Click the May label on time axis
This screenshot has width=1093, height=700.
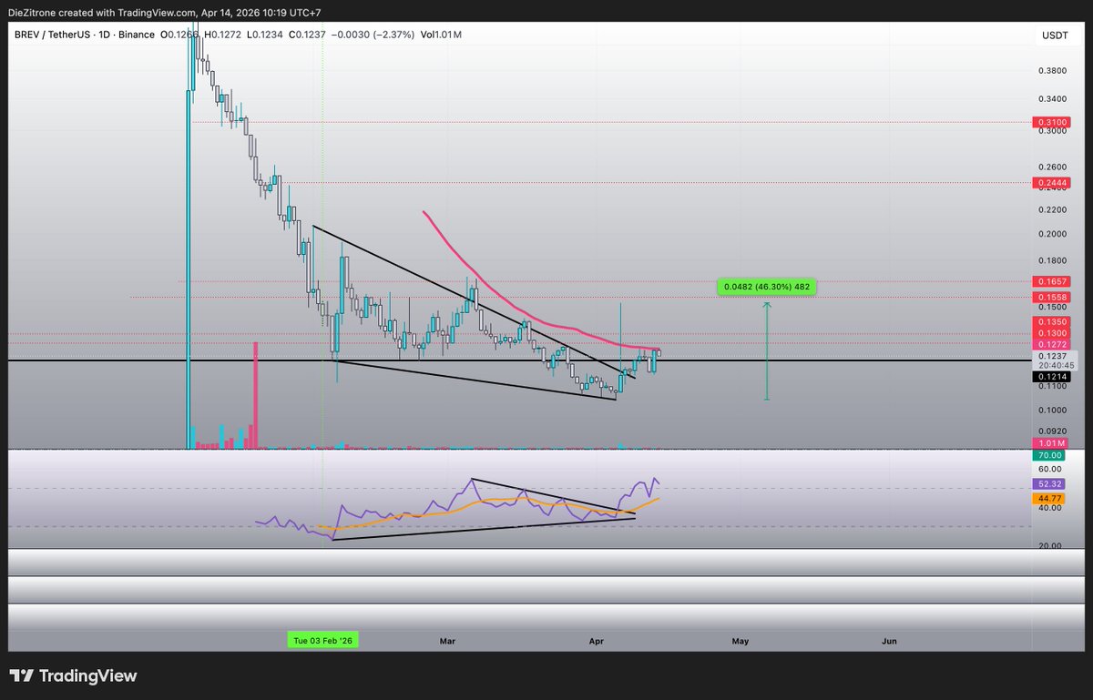(x=741, y=641)
